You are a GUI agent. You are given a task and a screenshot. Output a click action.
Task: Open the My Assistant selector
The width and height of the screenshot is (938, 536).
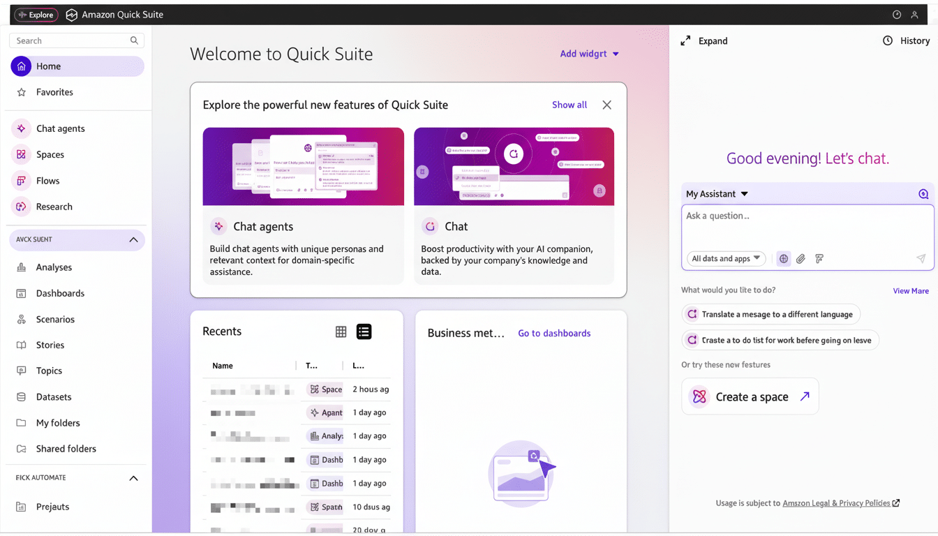(717, 193)
